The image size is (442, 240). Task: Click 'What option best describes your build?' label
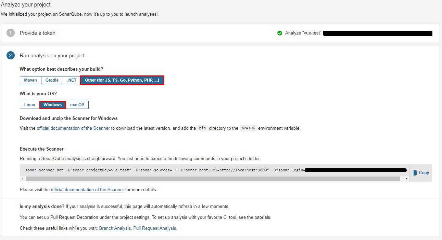[62, 69]
